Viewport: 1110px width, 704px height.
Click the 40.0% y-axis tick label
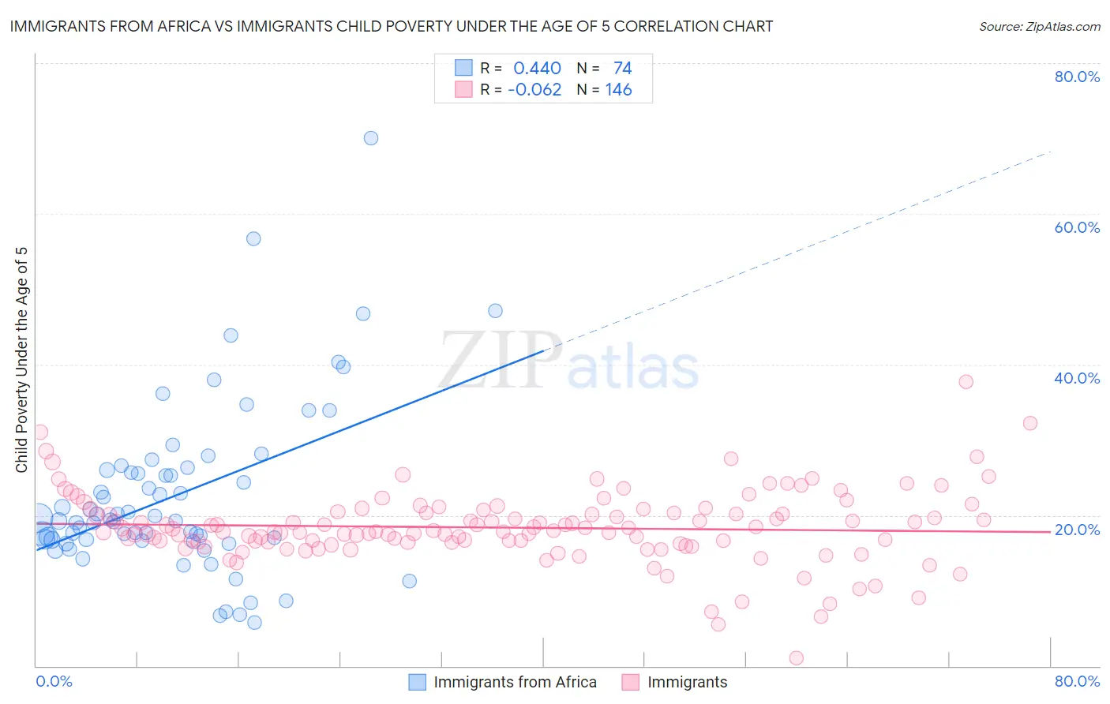[x=1077, y=378]
